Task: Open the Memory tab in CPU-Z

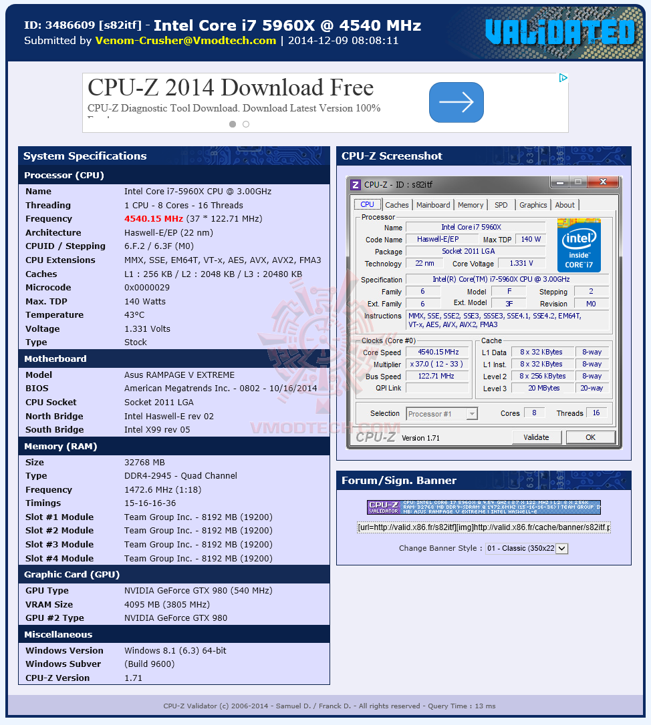Action: click(x=471, y=205)
